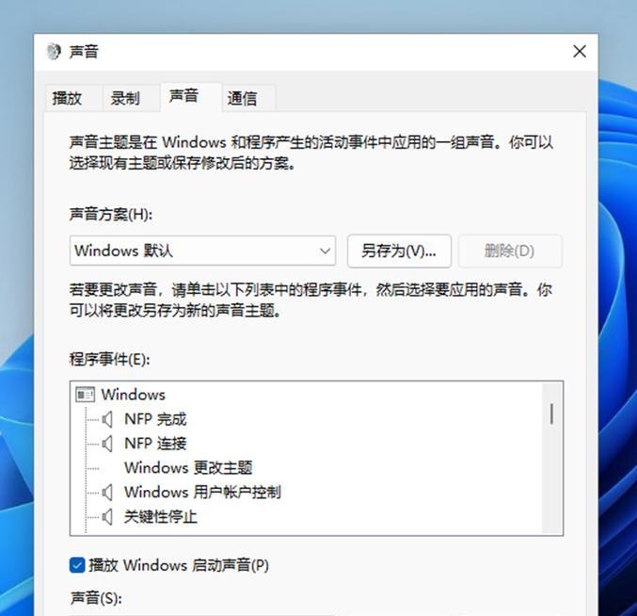Screen dimensions: 637x616
Task: Select the 声音 tab
Action: click(183, 97)
